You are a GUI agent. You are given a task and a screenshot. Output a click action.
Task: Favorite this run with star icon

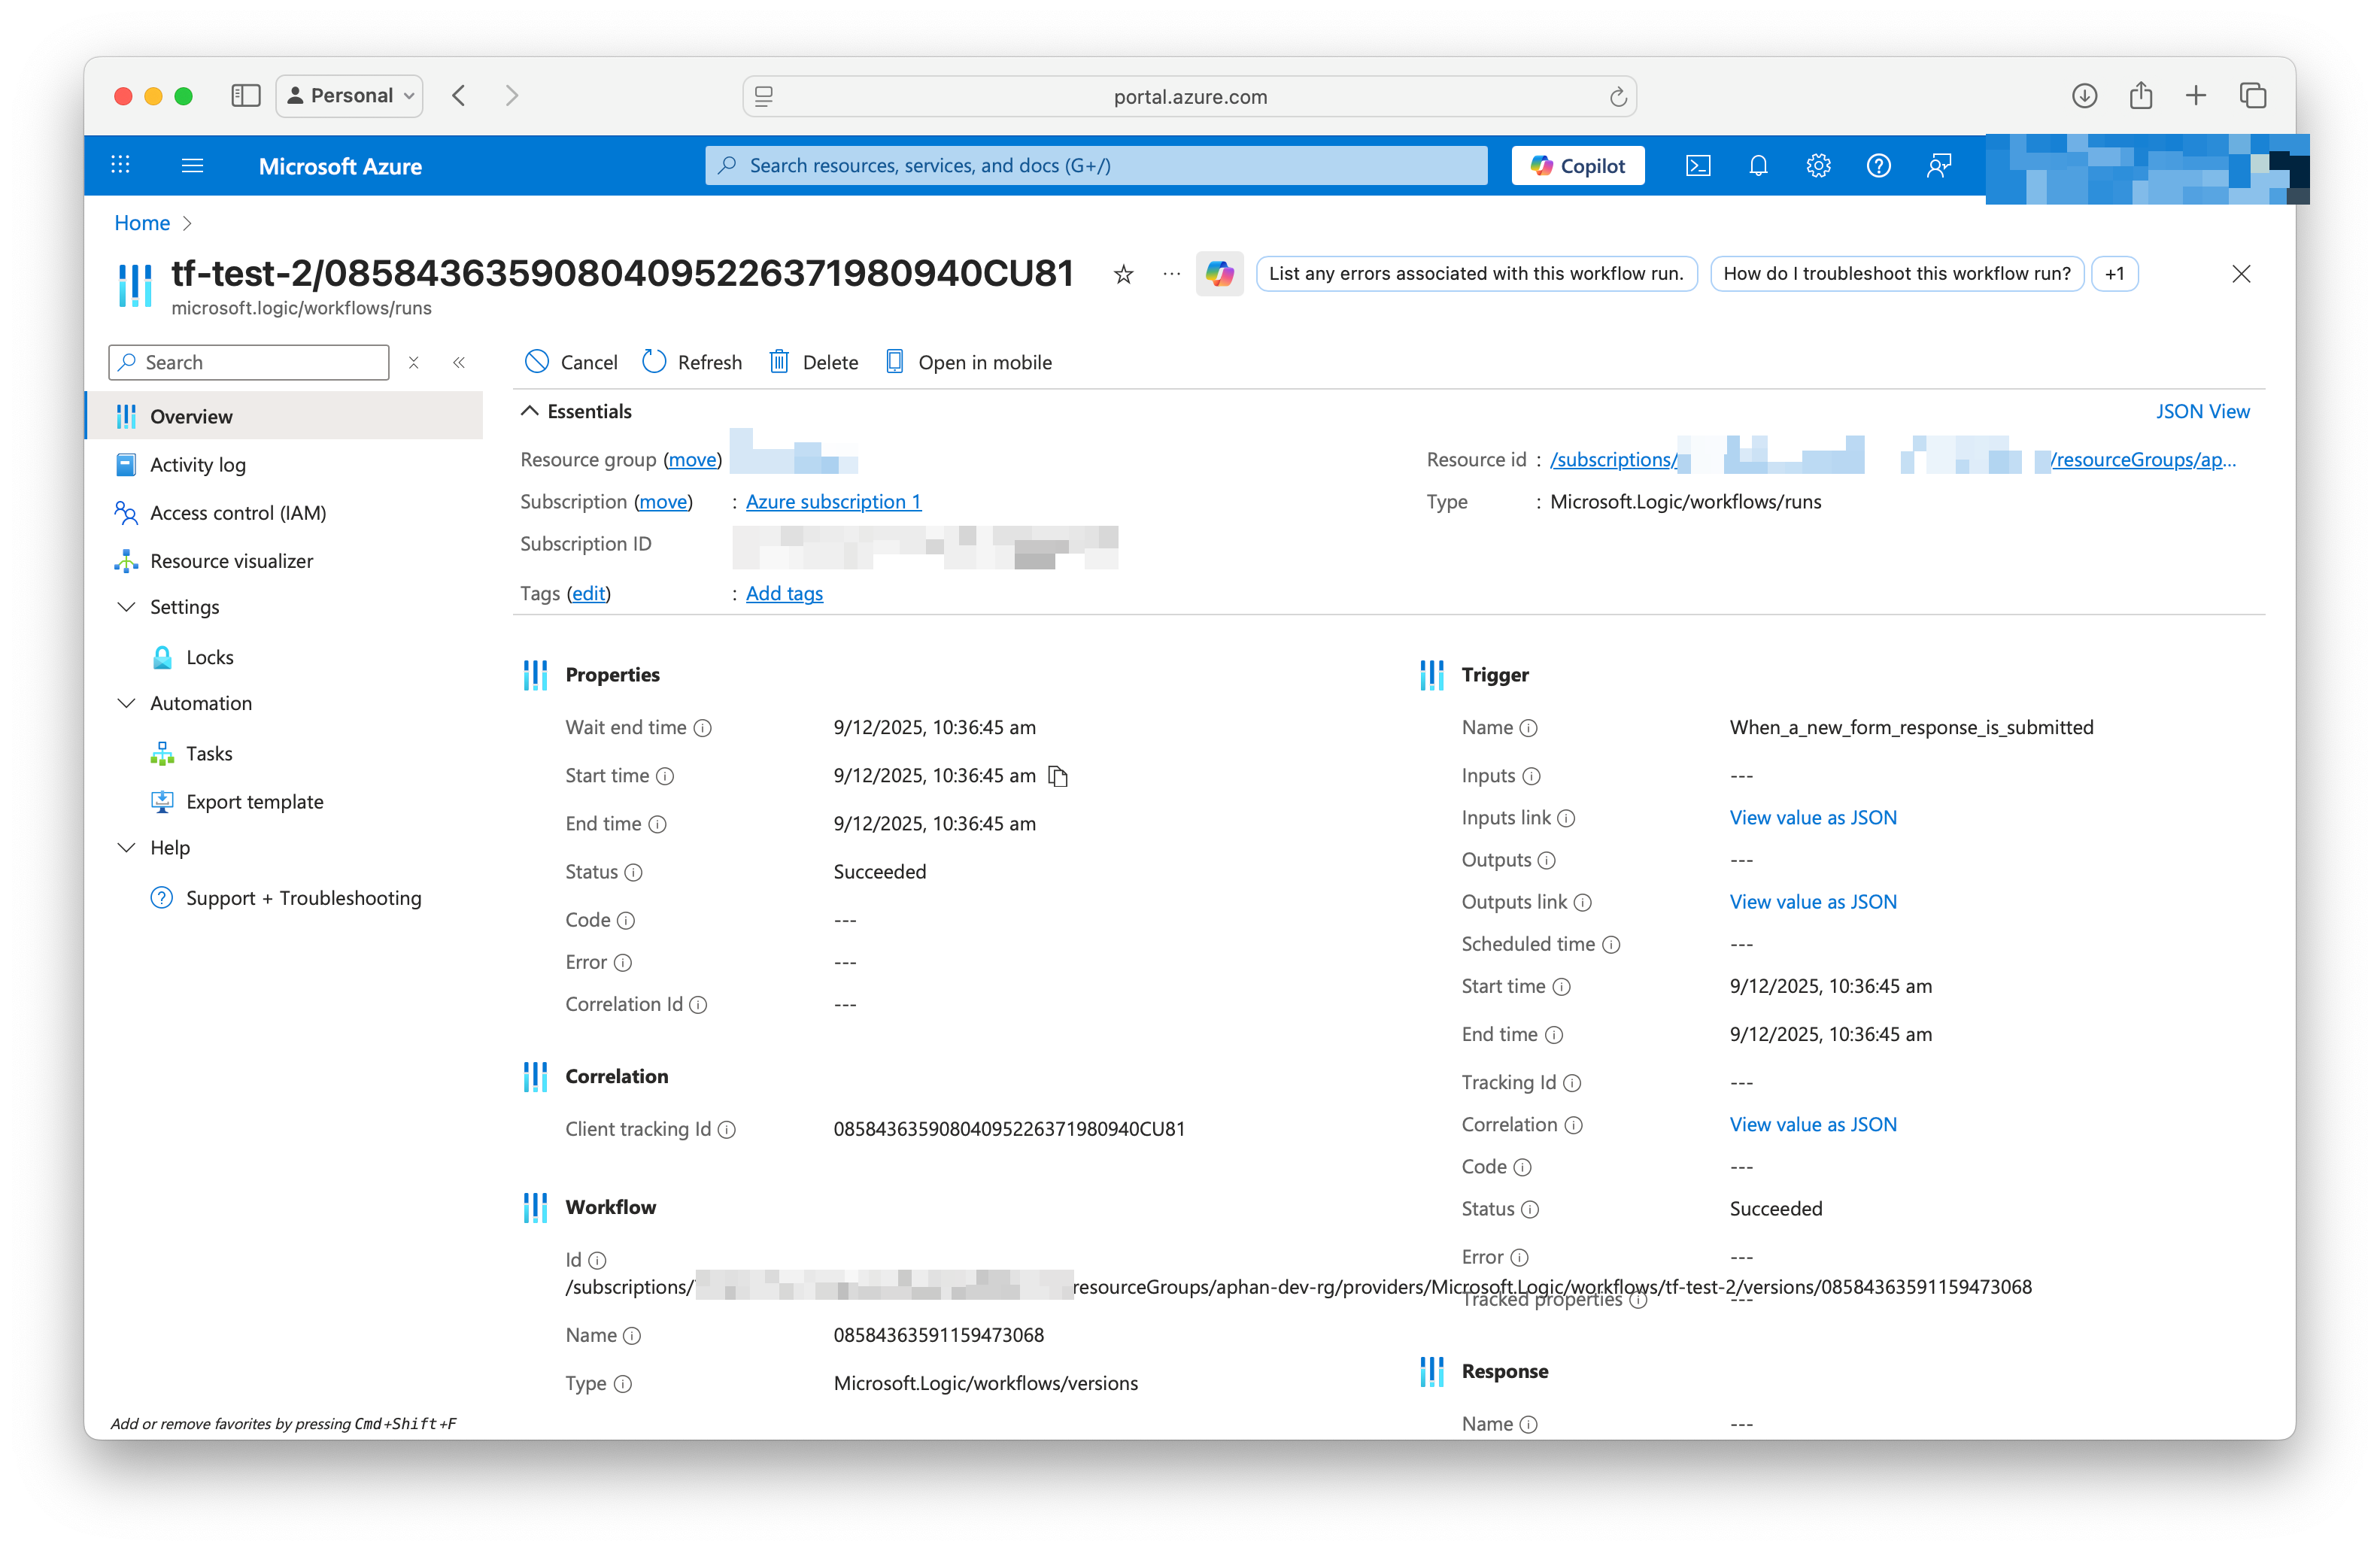(x=1123, y=274)
